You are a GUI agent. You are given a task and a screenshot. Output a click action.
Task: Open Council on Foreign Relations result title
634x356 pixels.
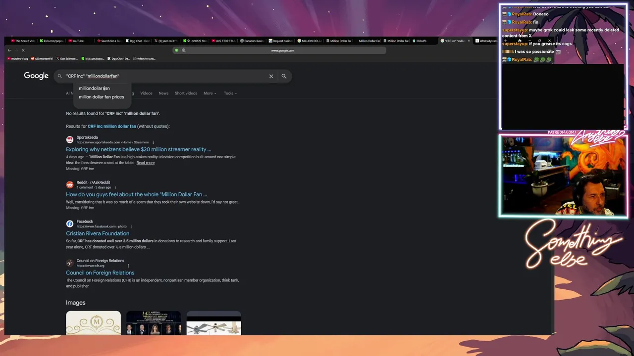coord(100,272)
